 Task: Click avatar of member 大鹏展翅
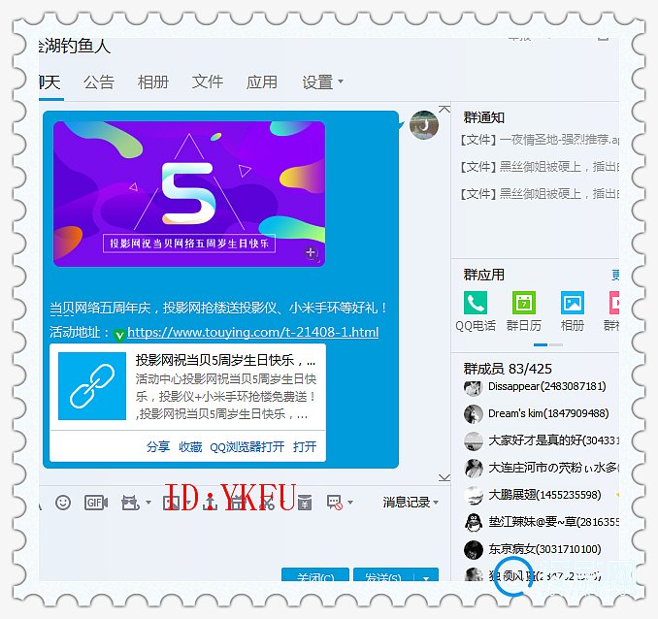coord(473,495)
